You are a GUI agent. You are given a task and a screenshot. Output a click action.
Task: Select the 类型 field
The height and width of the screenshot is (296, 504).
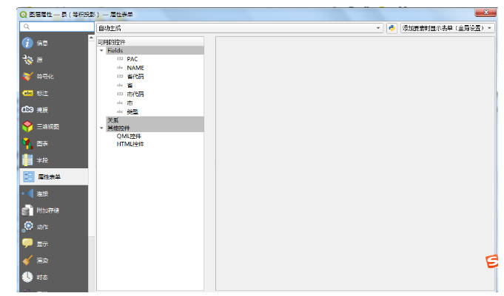(132, 111)
